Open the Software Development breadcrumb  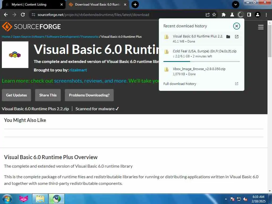pos(62,37)
